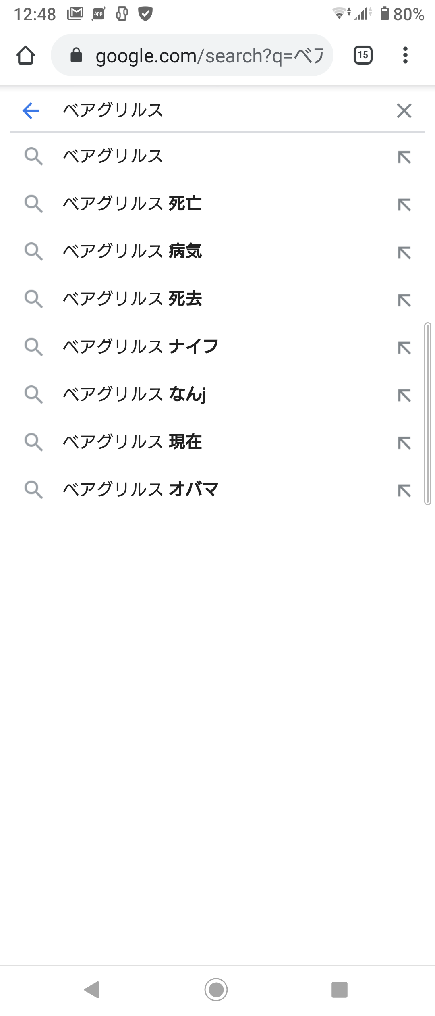Insert ベアグリルス オバマ using its arrow
The width and height of the screenshot is (435, 1016).
pos(404,490)
